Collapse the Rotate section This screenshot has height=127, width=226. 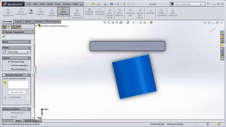point(29,48)
